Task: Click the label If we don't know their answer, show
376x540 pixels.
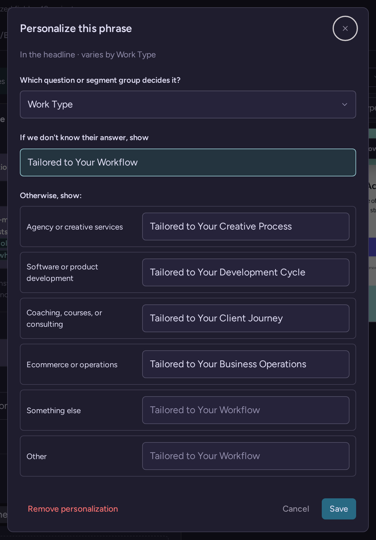Action: (x=84, y=137)
